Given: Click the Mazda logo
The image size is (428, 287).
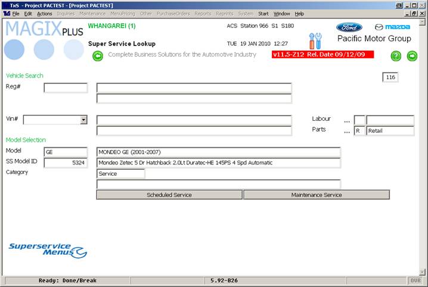Looking at the screenshot, I should tap(392, 27).
